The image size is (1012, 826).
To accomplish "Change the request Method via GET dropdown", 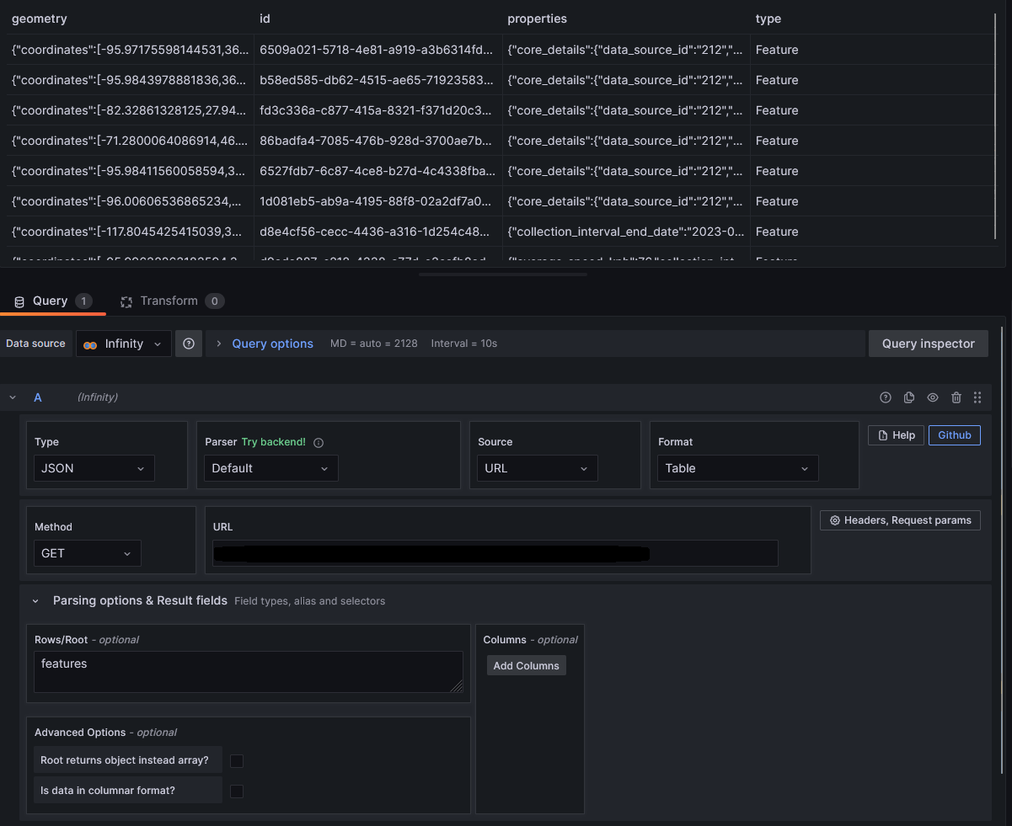I will click(x=87, y=553).
